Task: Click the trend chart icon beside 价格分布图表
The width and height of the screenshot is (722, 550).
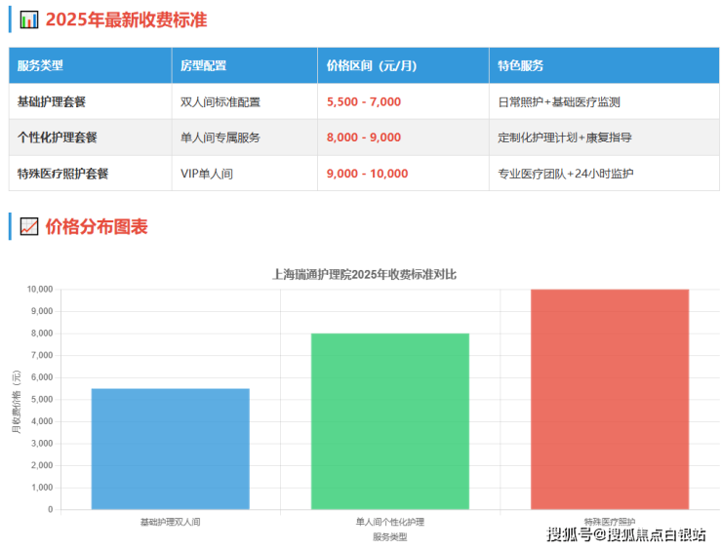Action: coord(29,227)
